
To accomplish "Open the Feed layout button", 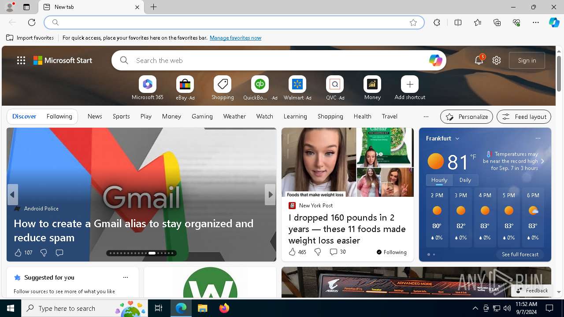I will point(524,117).
